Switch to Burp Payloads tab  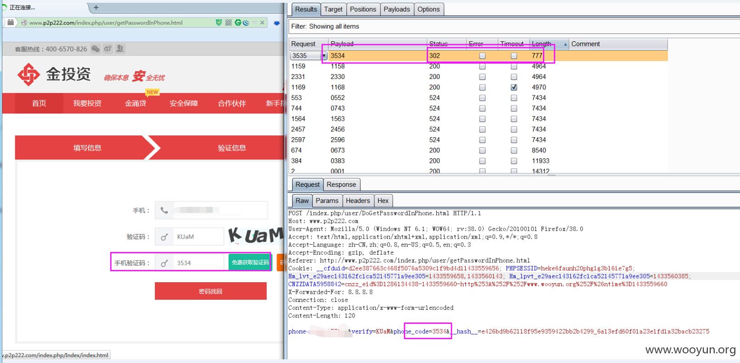click(x=397, y=9)
